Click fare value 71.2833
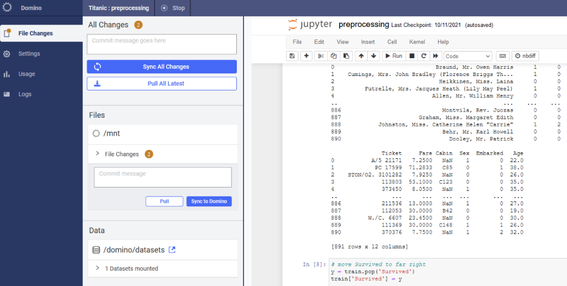This screenshot has height=286, width=567. 421,168
